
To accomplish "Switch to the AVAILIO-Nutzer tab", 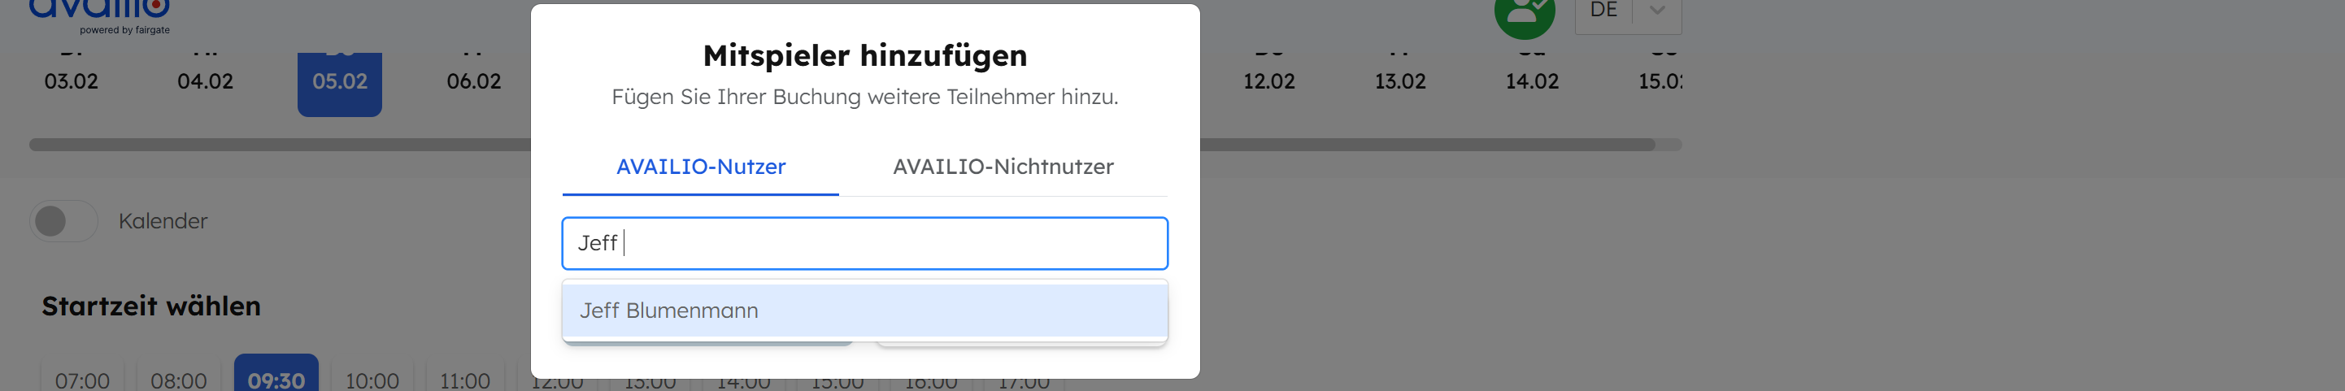I will [x=700, y=167].
